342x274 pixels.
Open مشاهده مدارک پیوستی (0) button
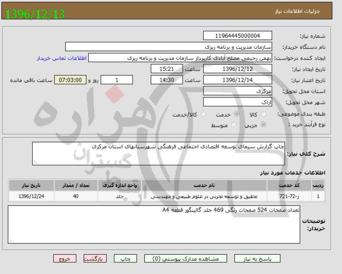[186, 259]
